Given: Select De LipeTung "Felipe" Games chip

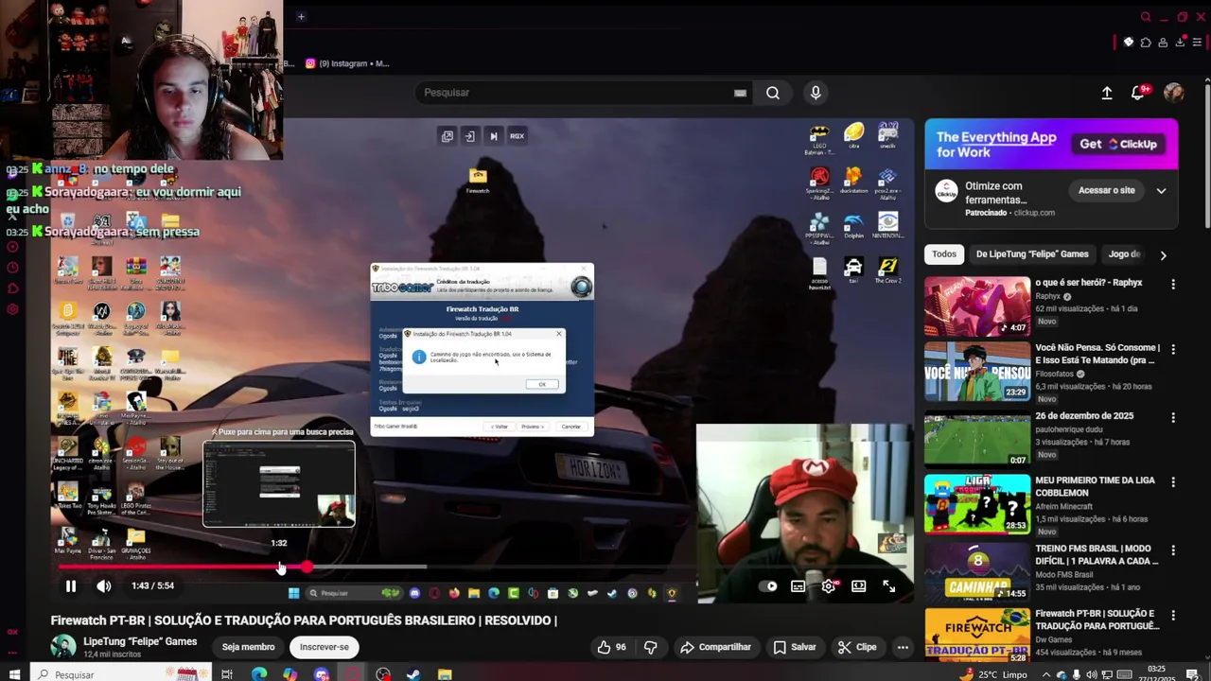Looking at the screenshot, I should click(1032, 254).
